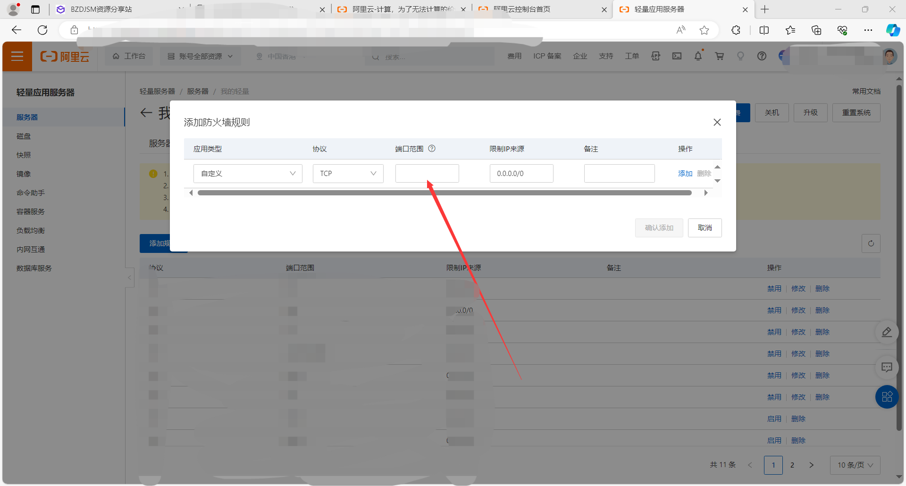Select 数据库服务 in the sidebar

click(34, 268)
